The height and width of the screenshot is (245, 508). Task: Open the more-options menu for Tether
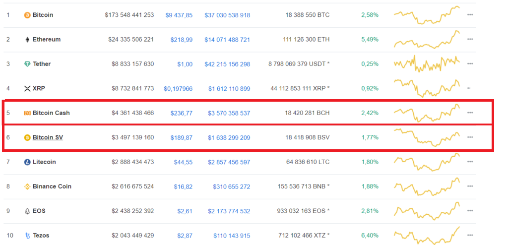470,64
